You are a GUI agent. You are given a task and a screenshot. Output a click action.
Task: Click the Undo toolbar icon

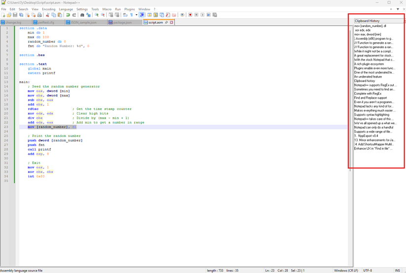68,15
